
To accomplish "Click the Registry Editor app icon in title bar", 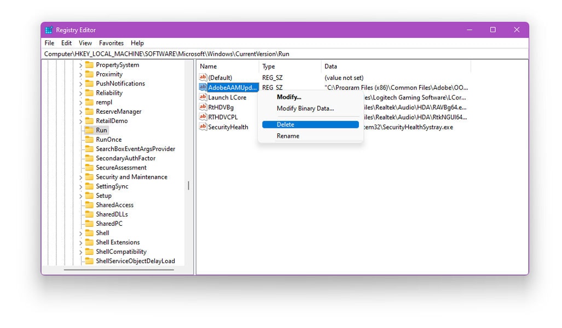I will 49,30.
